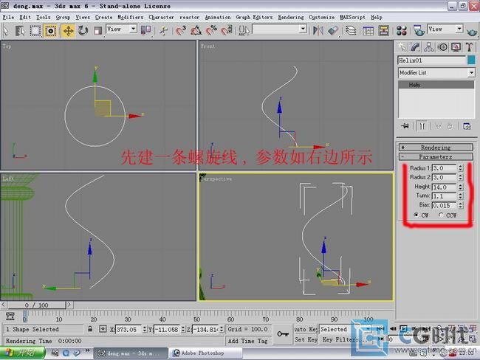The height and width of the screenshot is (360, 480).
Task: Open Render Scene dialog teapot icon
Action: tap(419, 30)
